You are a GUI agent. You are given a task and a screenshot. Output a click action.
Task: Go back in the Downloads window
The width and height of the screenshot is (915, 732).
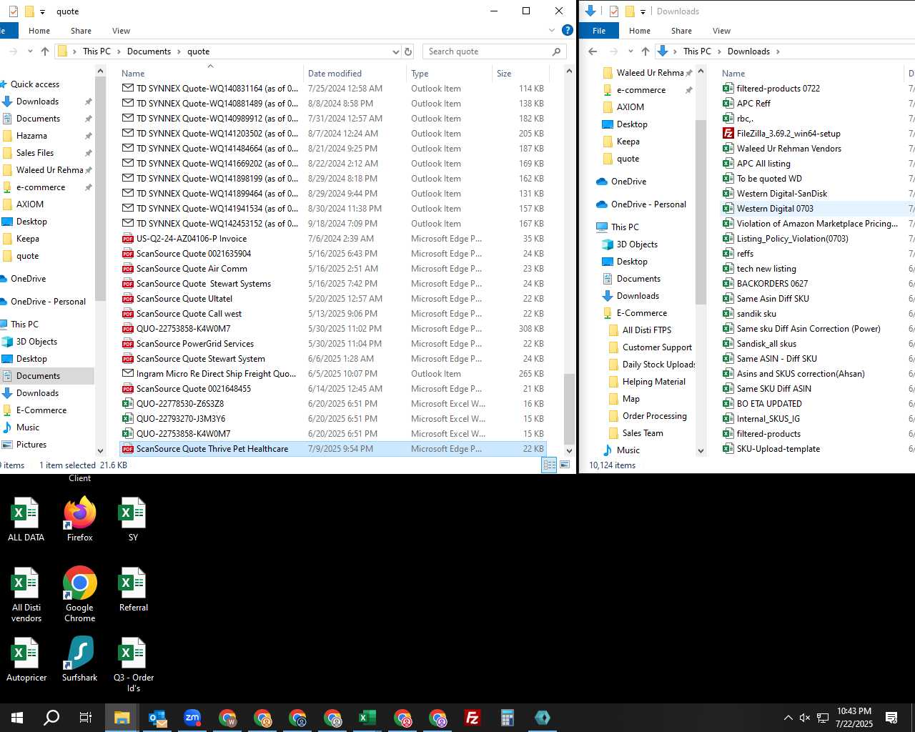(593, 51)
